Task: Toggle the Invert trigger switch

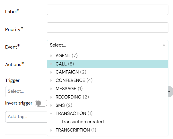Action: pos(41,103)
